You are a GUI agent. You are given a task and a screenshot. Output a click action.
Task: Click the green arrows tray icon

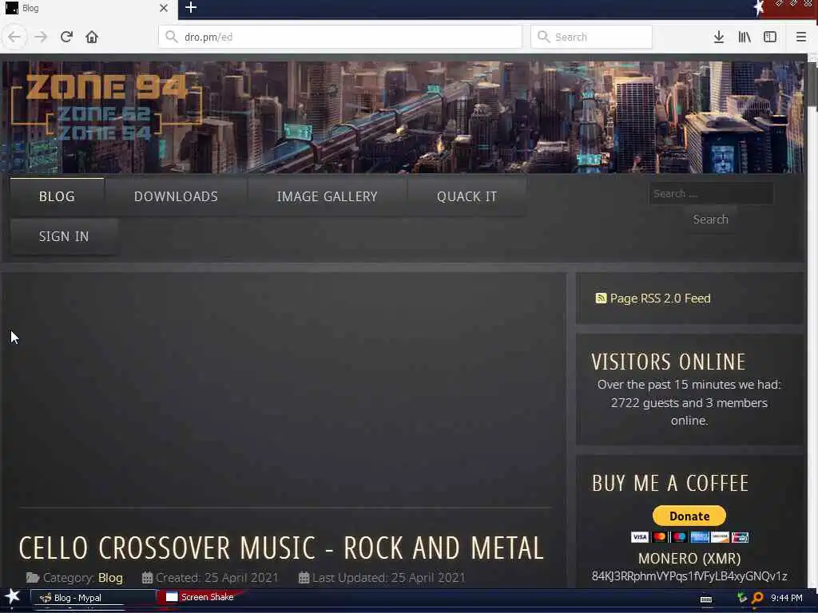coord(742,597)
